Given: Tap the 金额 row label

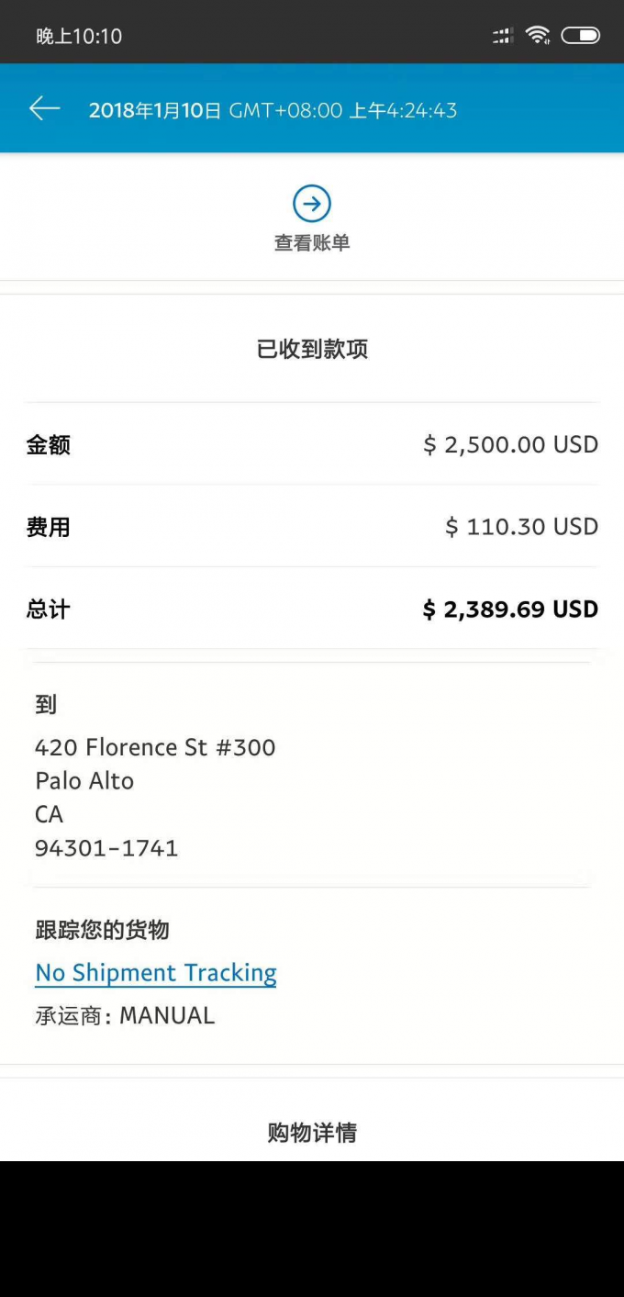Looking at the screenshot, I should click(49, 445).
